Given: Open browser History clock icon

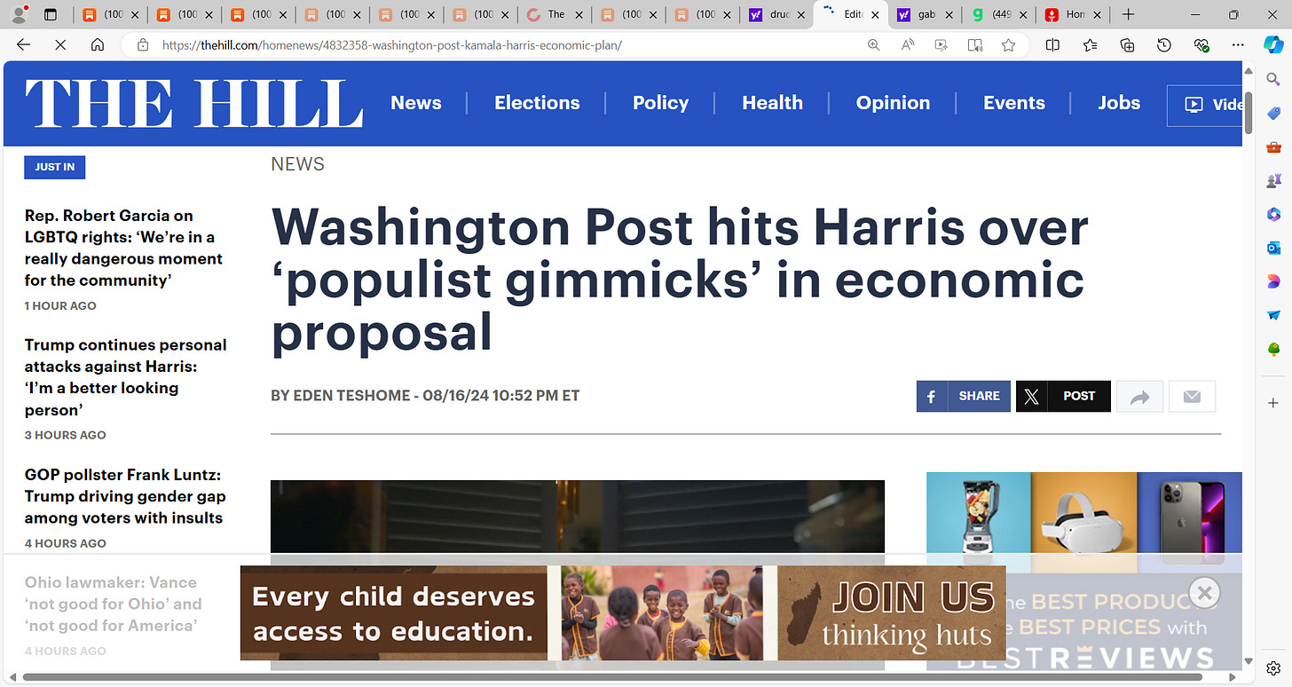Looking at the screenshot, I should 1164,45.
